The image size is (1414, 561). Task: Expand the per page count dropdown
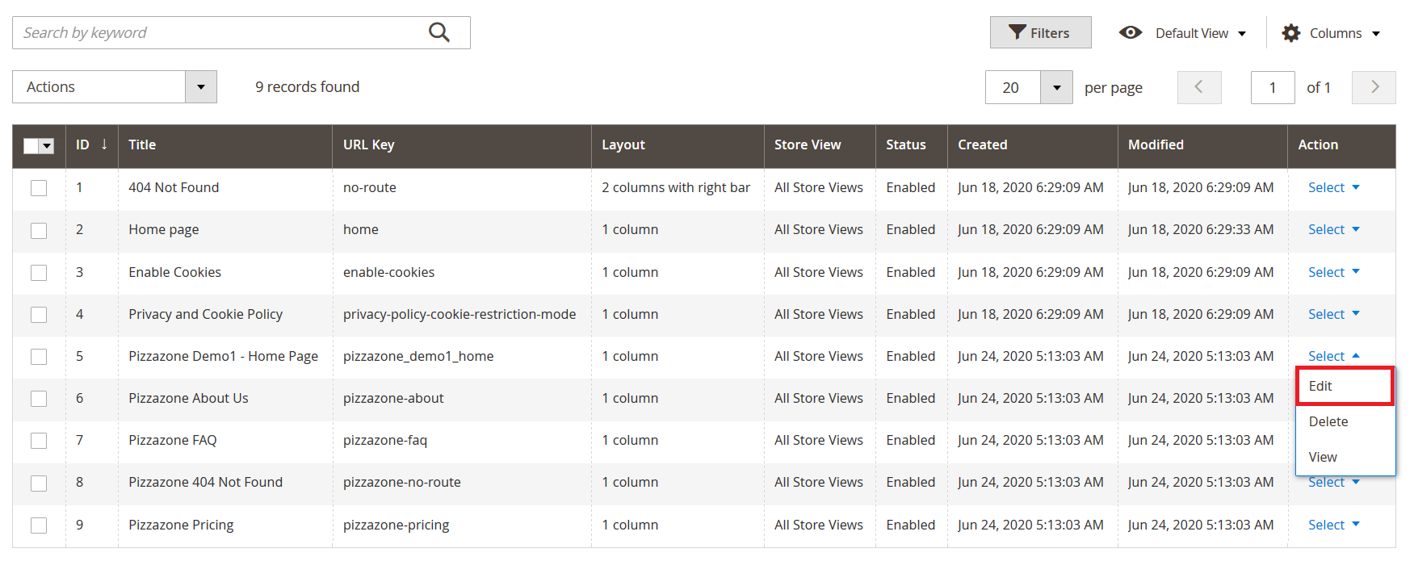point(1055,87)
